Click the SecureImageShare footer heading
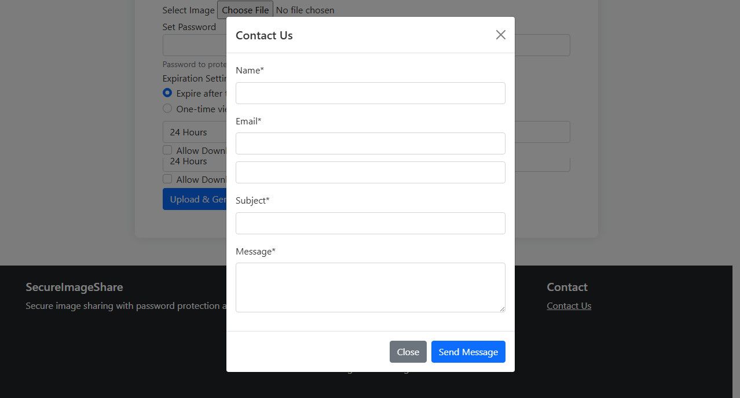740x398 pixels. pos(74,287)
